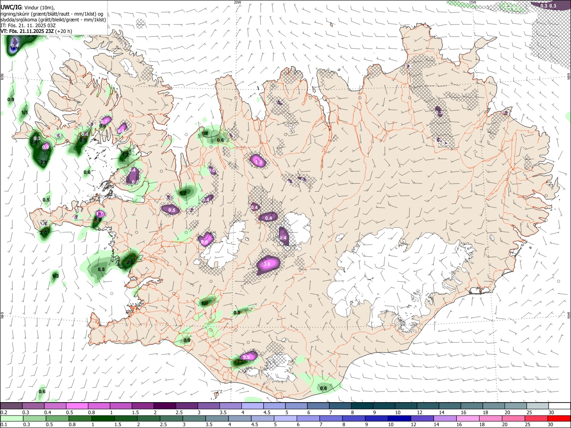
Task: Click the 30 label in the lower legend row
Action: click(551, 425)
